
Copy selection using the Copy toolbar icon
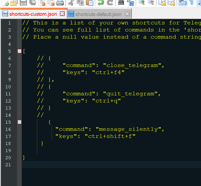click(x=80, y=3)
